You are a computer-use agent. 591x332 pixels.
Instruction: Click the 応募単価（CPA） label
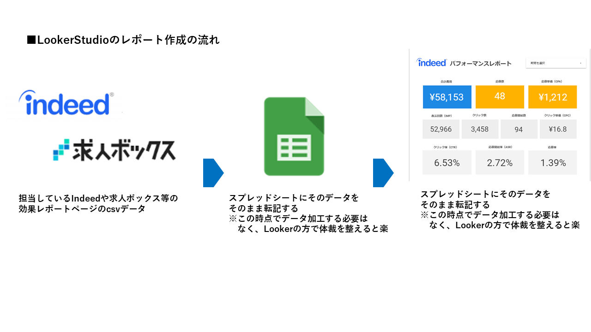point(553,81)
